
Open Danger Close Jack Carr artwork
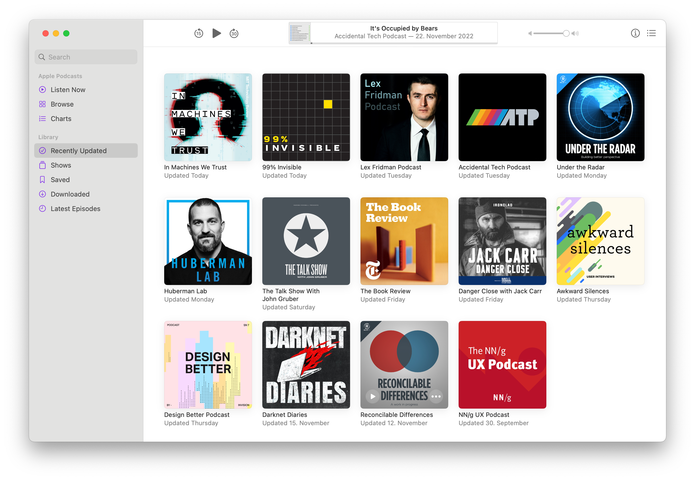502,241
